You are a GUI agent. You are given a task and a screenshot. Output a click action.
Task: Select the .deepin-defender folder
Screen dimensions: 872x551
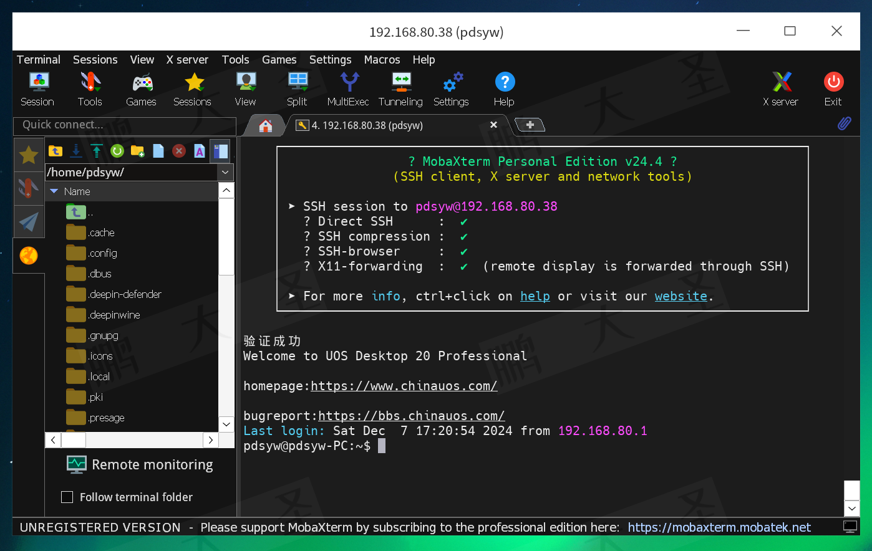[x=114, y=294]
